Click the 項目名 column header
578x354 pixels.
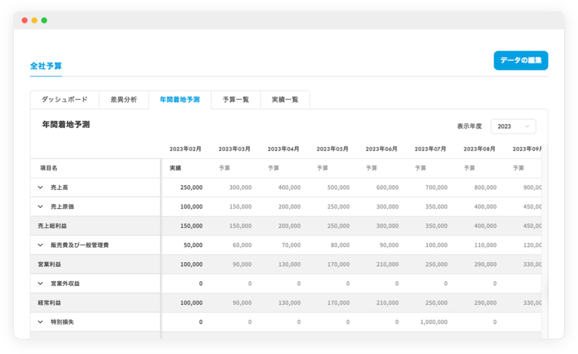point(49,168)
